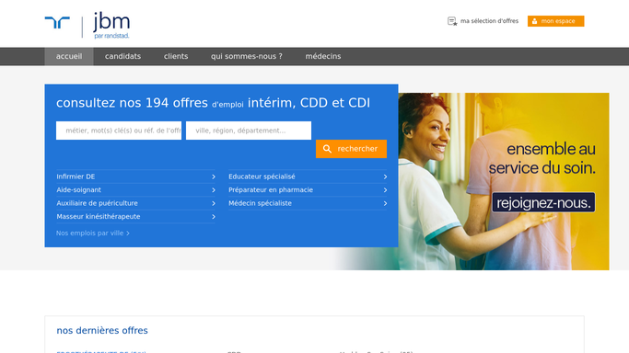
Task: Open the clients menu item
Action: (176, 56)
